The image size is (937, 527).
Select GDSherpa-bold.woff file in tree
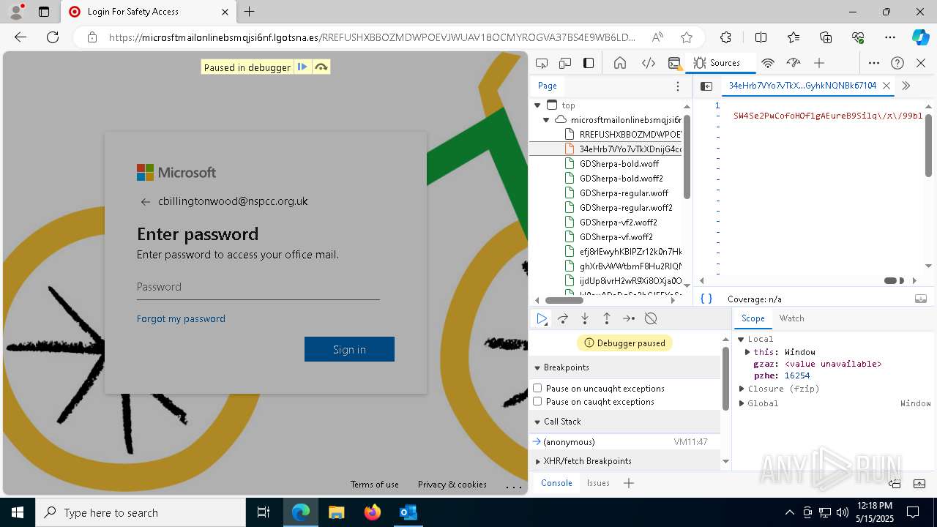[619, 164]
